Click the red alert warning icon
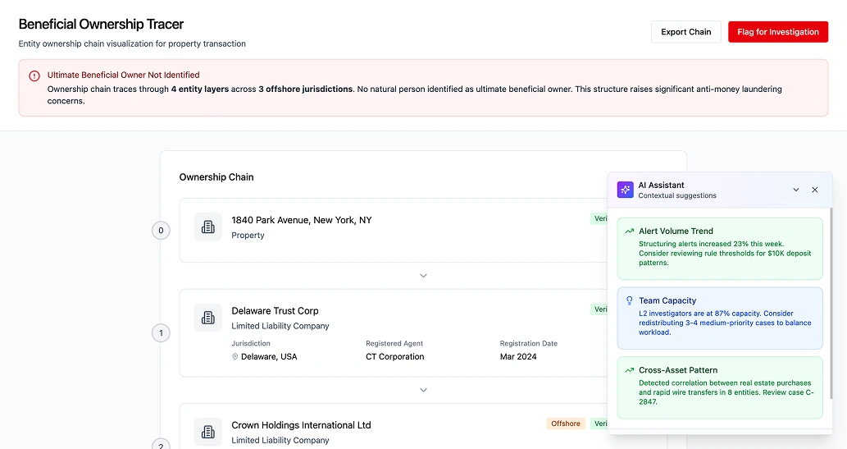This screenshot has height=449, width=847. 34,76
